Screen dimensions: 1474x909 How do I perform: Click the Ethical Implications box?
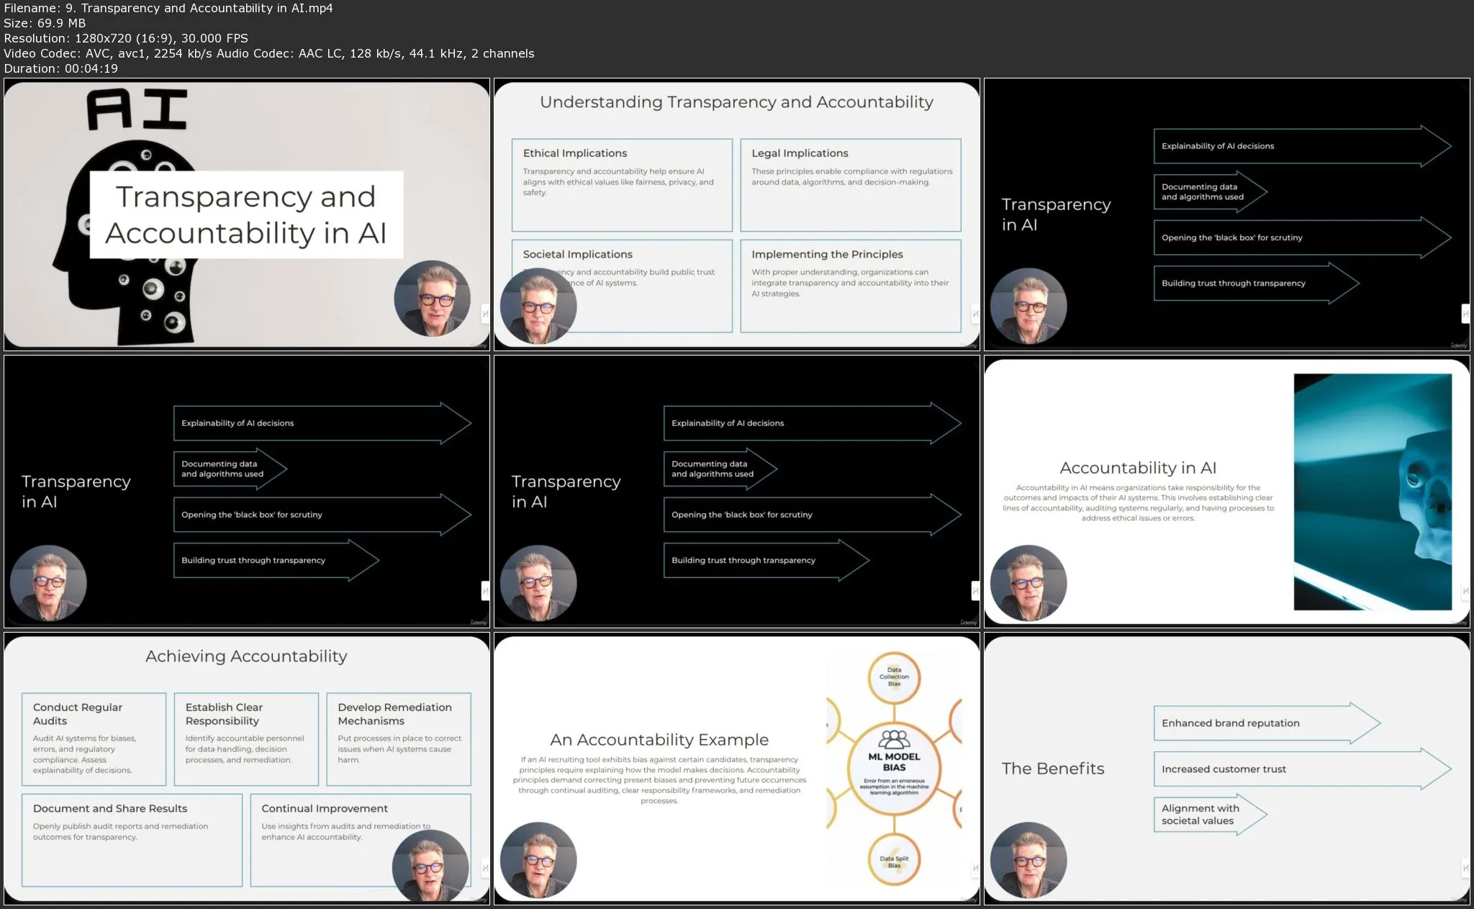click(621, 185)
